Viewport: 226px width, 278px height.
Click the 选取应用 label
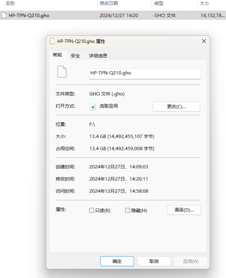tap(109, 106)
